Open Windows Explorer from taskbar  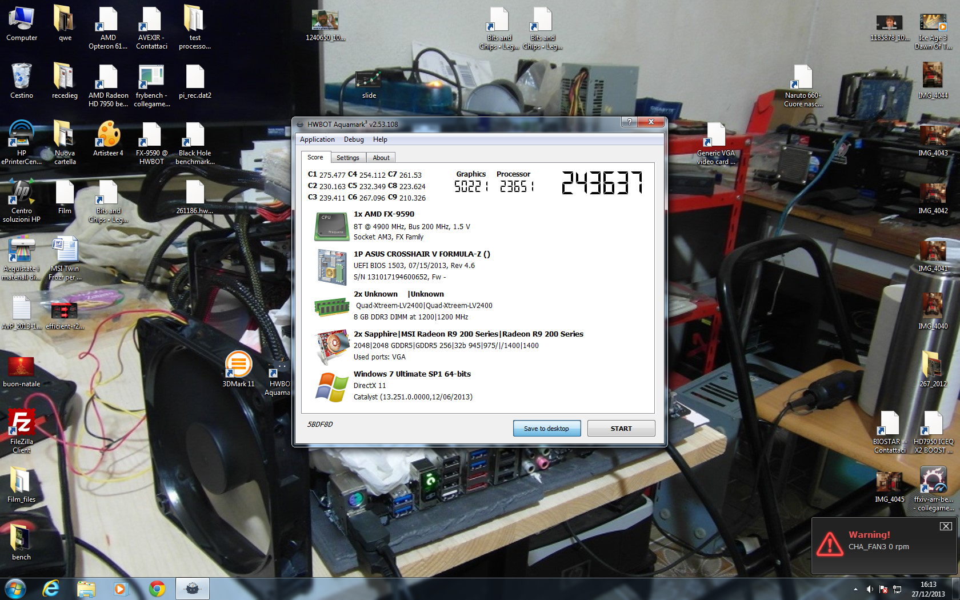point(86,589)
